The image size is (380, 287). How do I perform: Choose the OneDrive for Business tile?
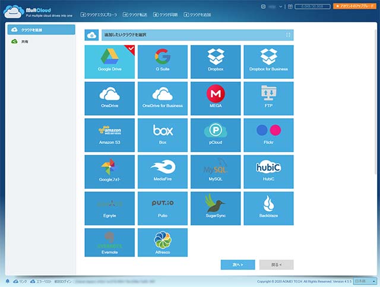click(x=163, y=98)
